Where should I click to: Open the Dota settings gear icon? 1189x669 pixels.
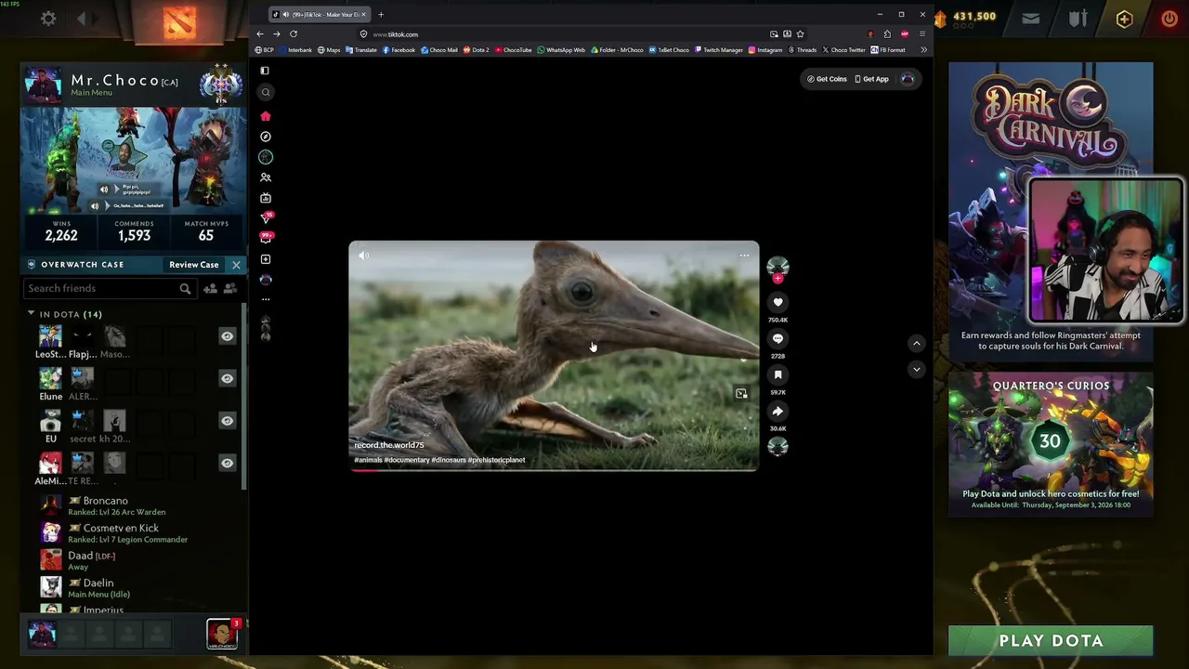[48, 19]
